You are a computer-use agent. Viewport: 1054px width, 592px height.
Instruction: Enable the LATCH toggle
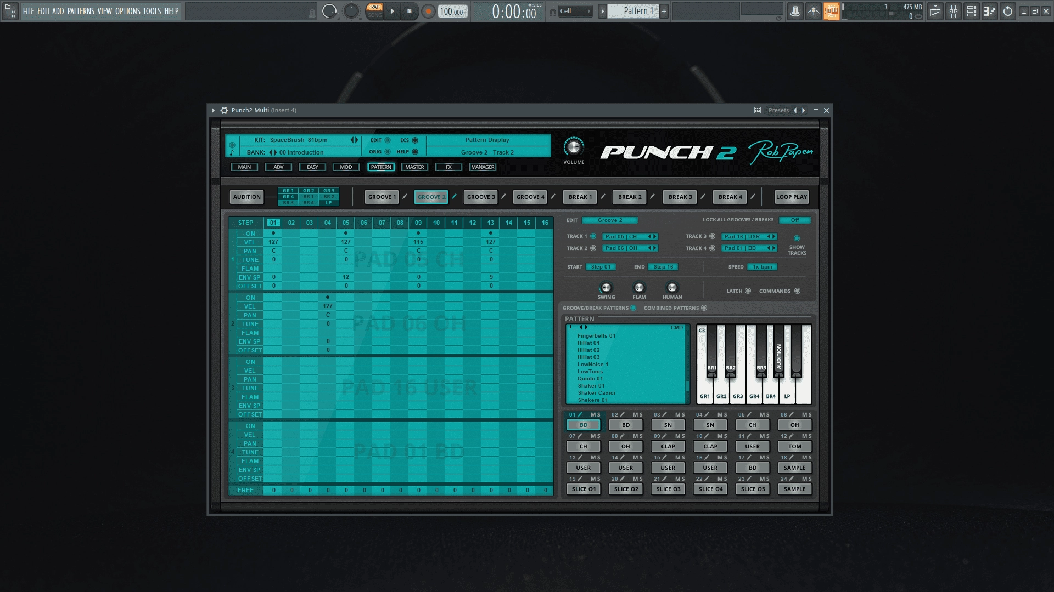pos(748,291)
